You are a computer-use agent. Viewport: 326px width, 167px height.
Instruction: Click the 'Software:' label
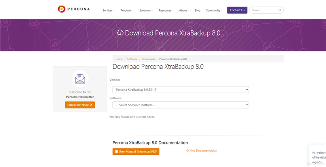(x=116, y=98)
